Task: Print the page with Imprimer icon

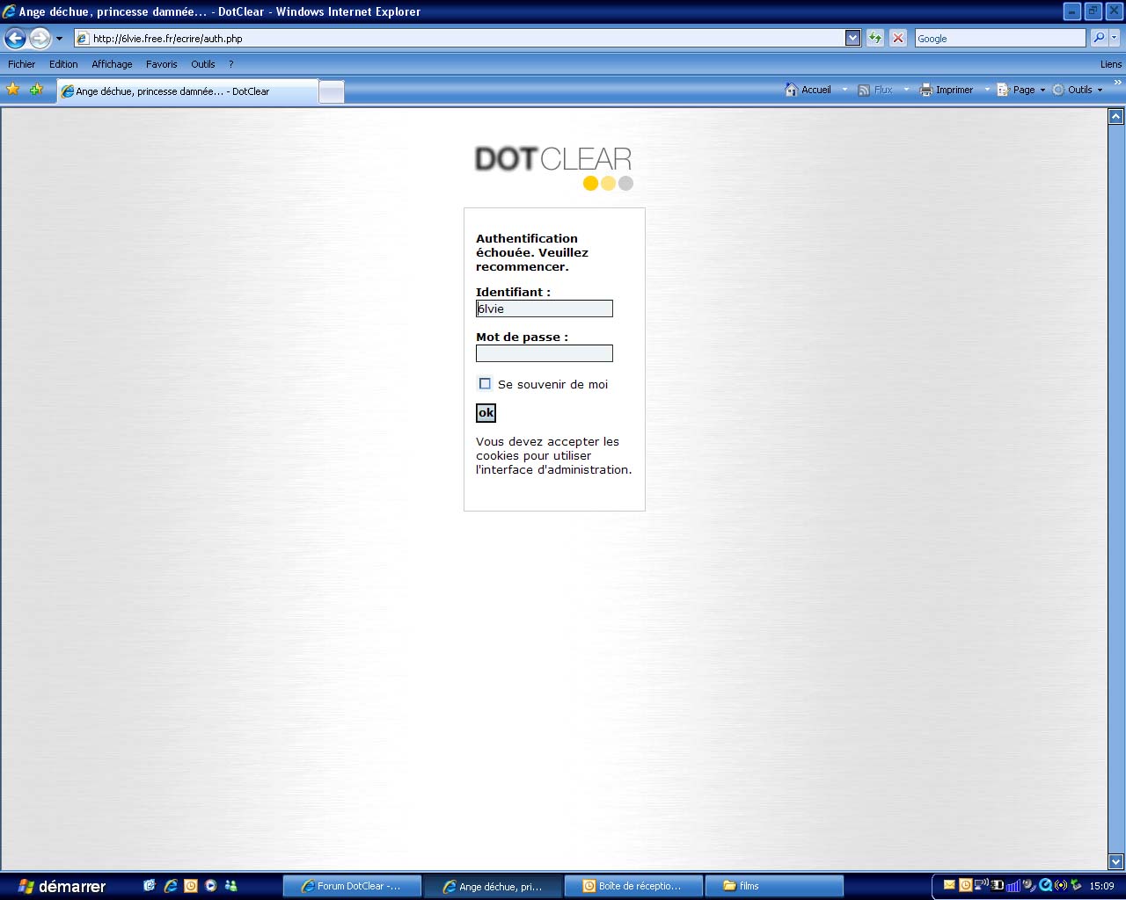Action: 926,90
